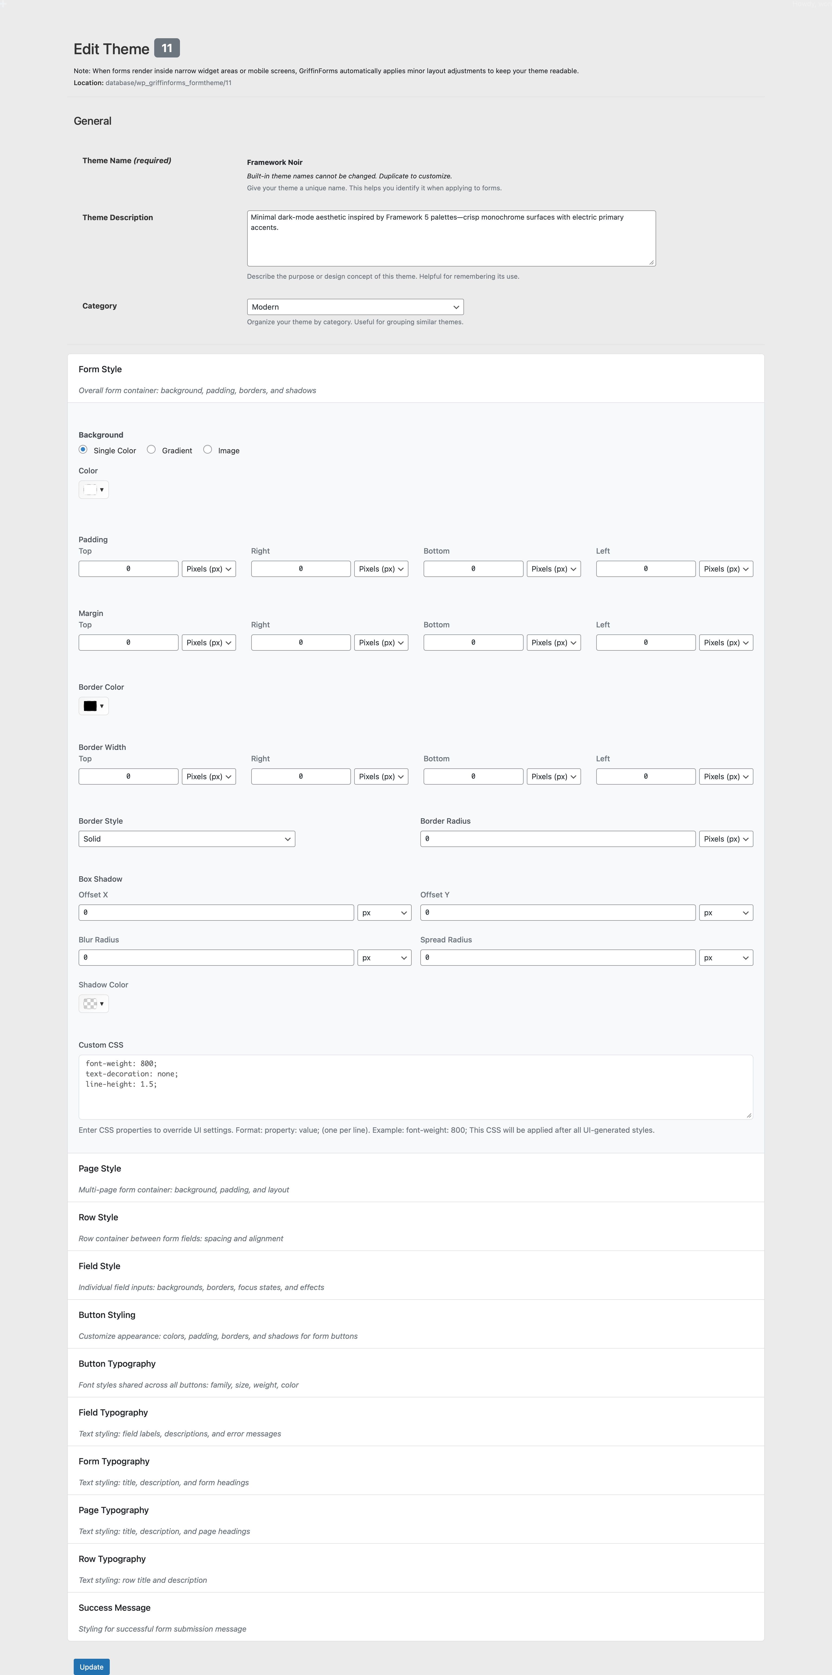Viewport: 832px width, 1675px height.
Task: Click the Single Color radio button
Action: click(x=83, y=449)
